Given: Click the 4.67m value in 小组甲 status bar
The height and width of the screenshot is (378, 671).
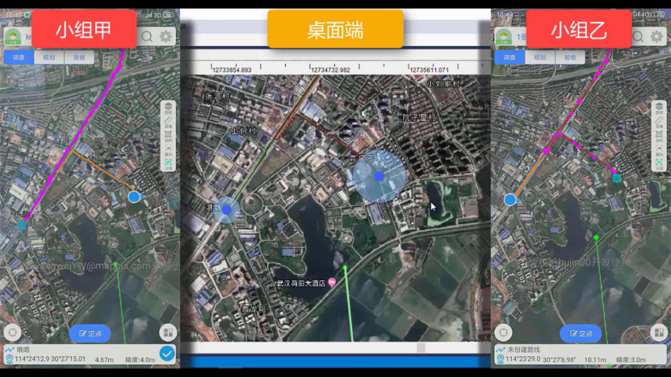Looking at the screenshot, I should click(104, 359).
